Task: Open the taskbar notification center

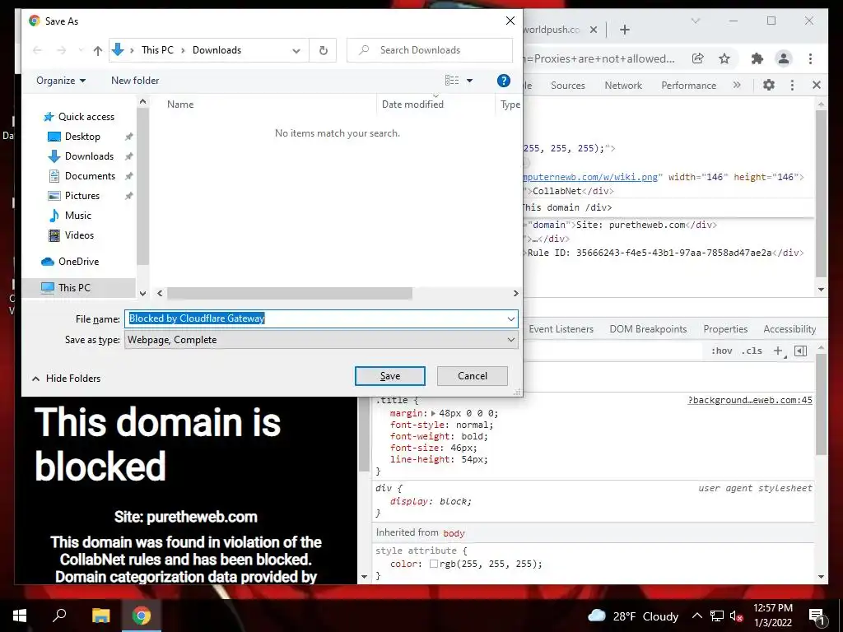Action: tap(817, 616)
